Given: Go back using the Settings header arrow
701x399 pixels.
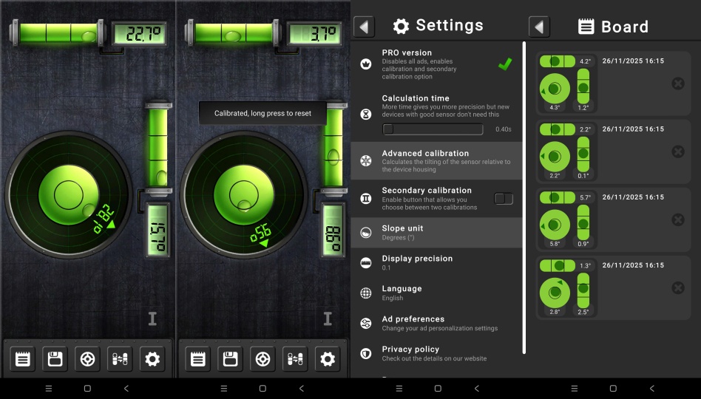Looking at the screenshot, I should pos(364,27).
